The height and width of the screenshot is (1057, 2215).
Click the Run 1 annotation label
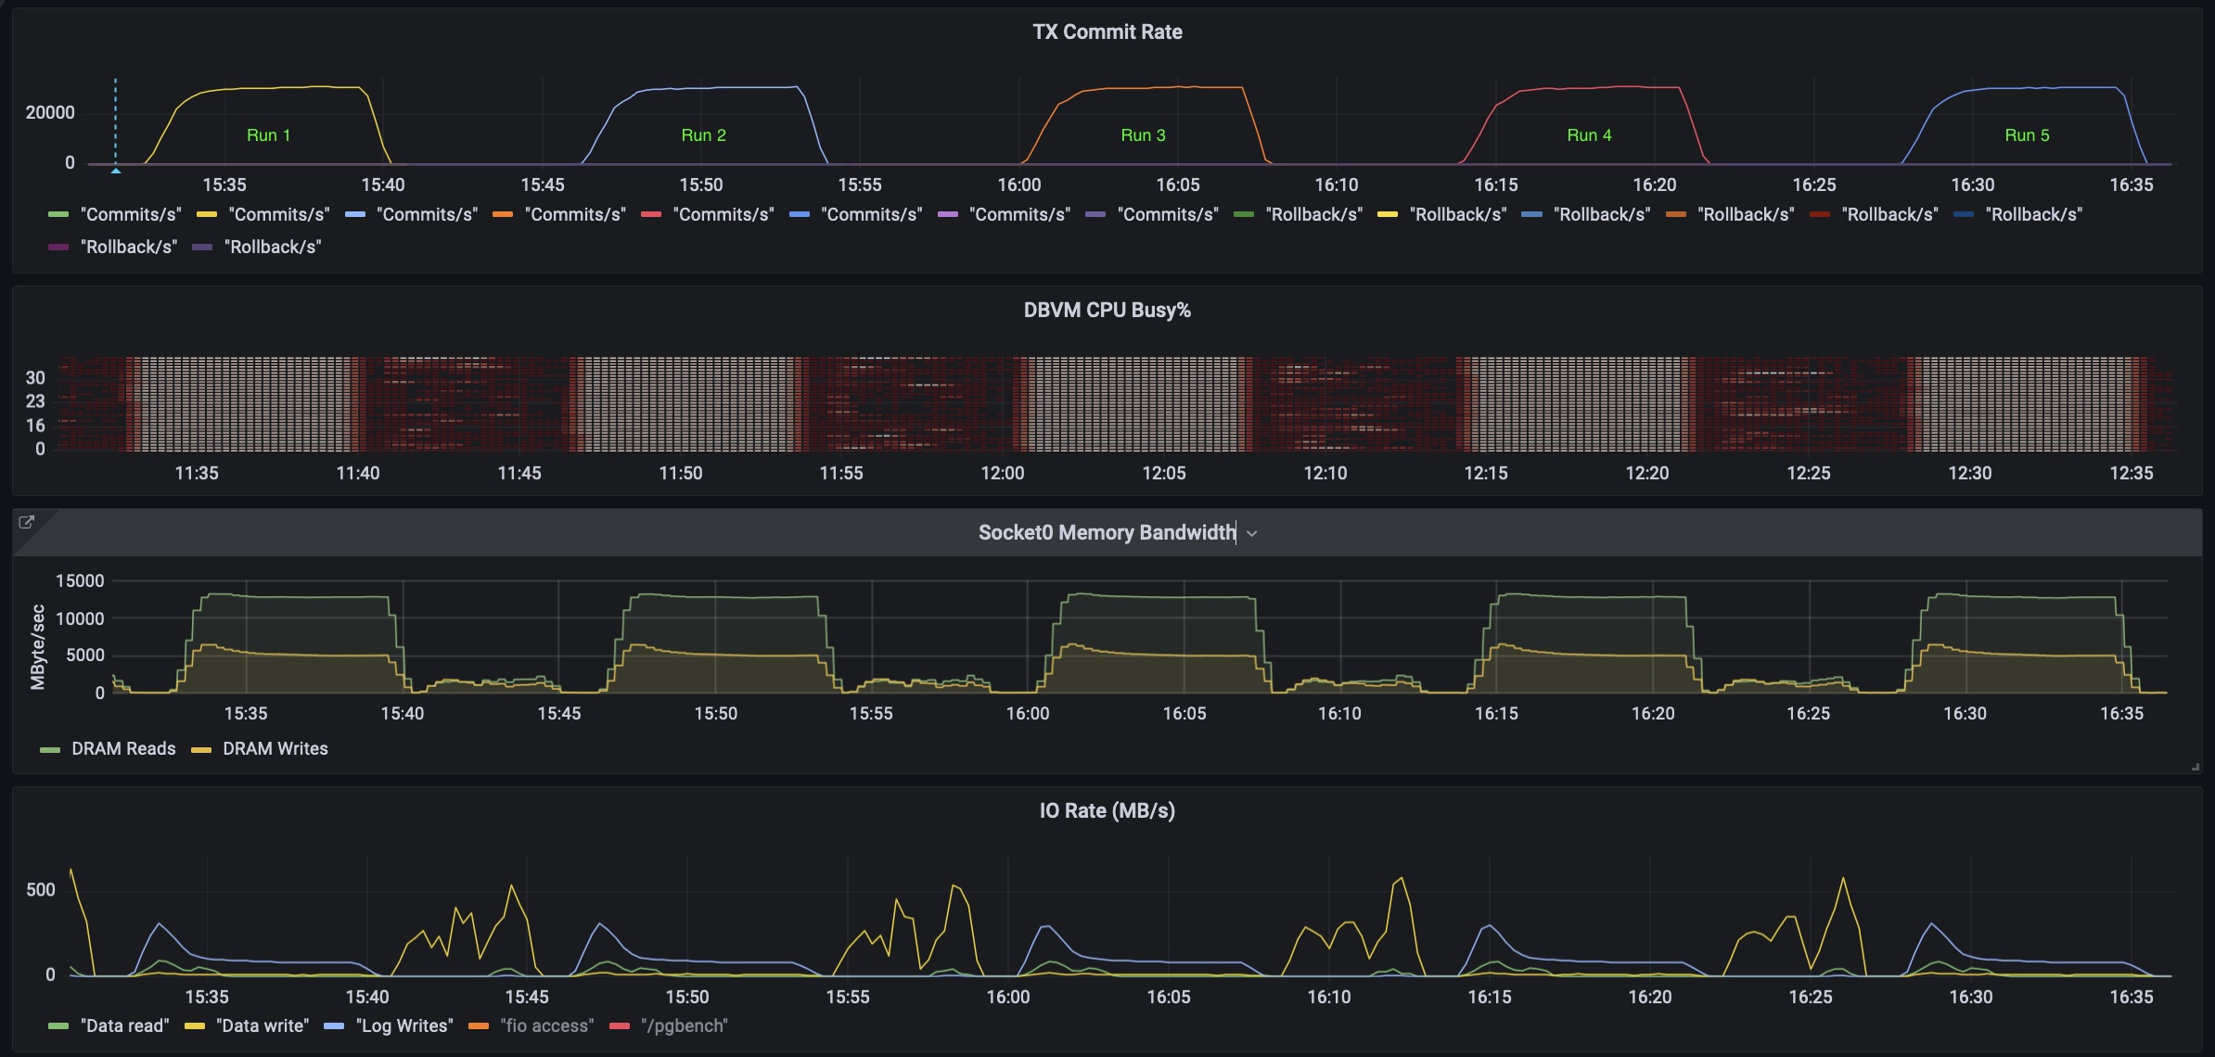tap(269, 134)
